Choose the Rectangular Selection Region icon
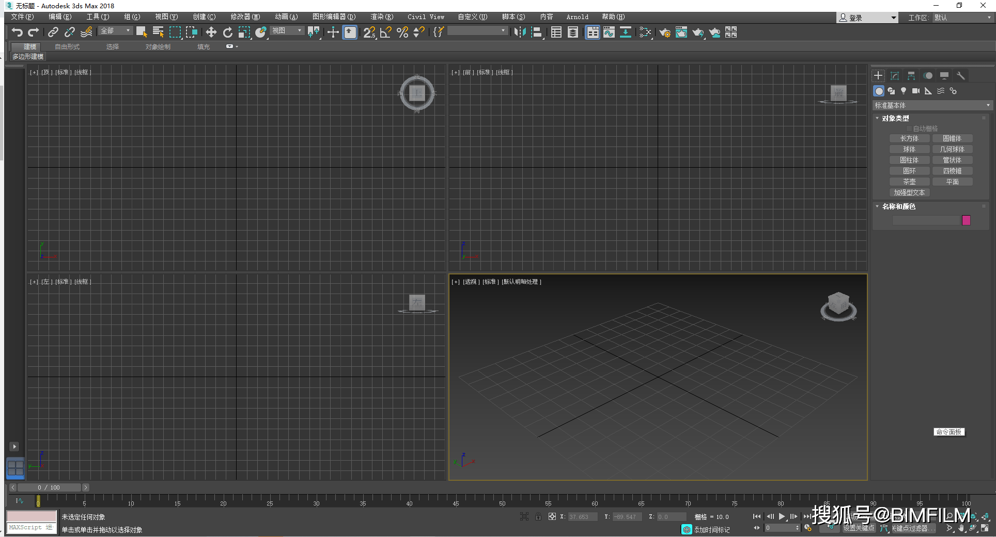 coord(175,32)
